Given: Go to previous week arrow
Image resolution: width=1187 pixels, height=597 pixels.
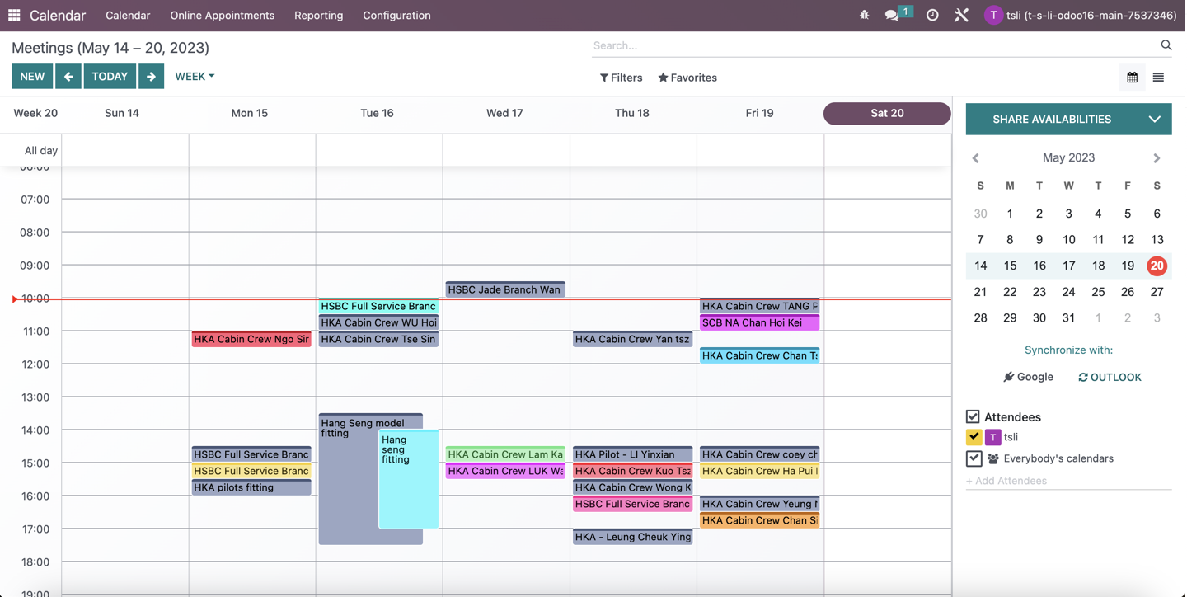Looking at the screenshot, I should click(x=68, y=77).
